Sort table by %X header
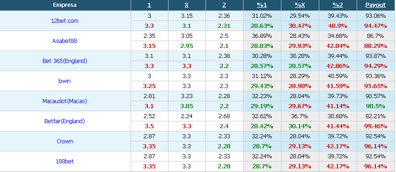Image resolution: width=396 pixels, height=172 pixels. point(300,5)
